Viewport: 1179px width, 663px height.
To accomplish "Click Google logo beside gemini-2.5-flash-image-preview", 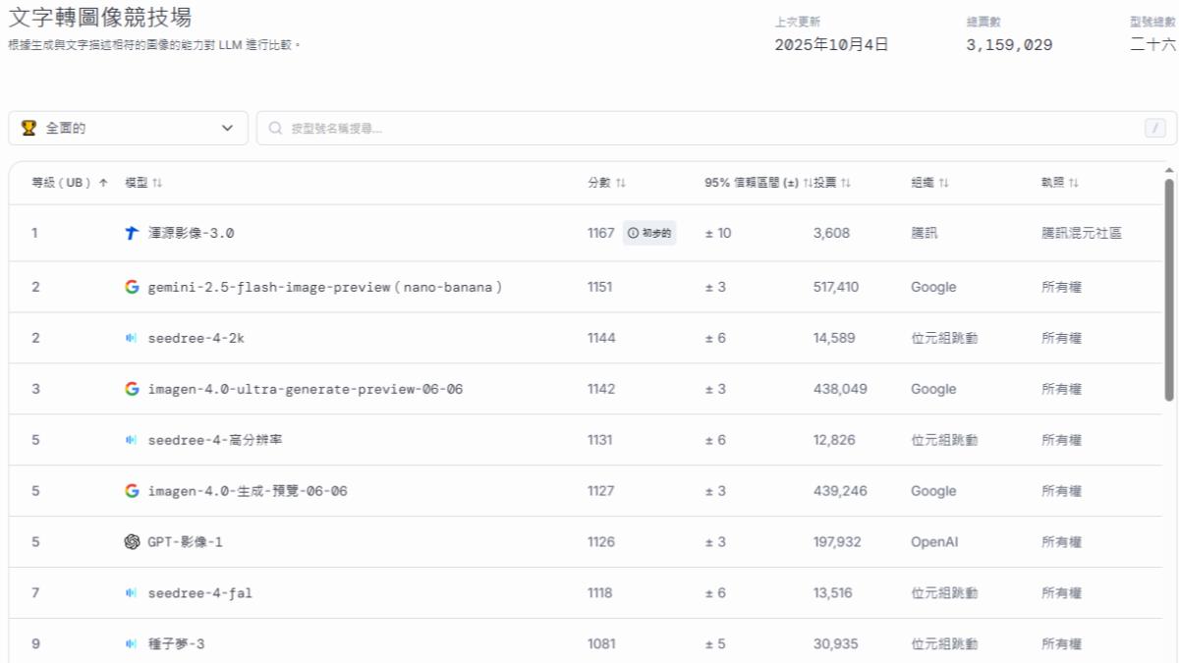I will (132, 287).
